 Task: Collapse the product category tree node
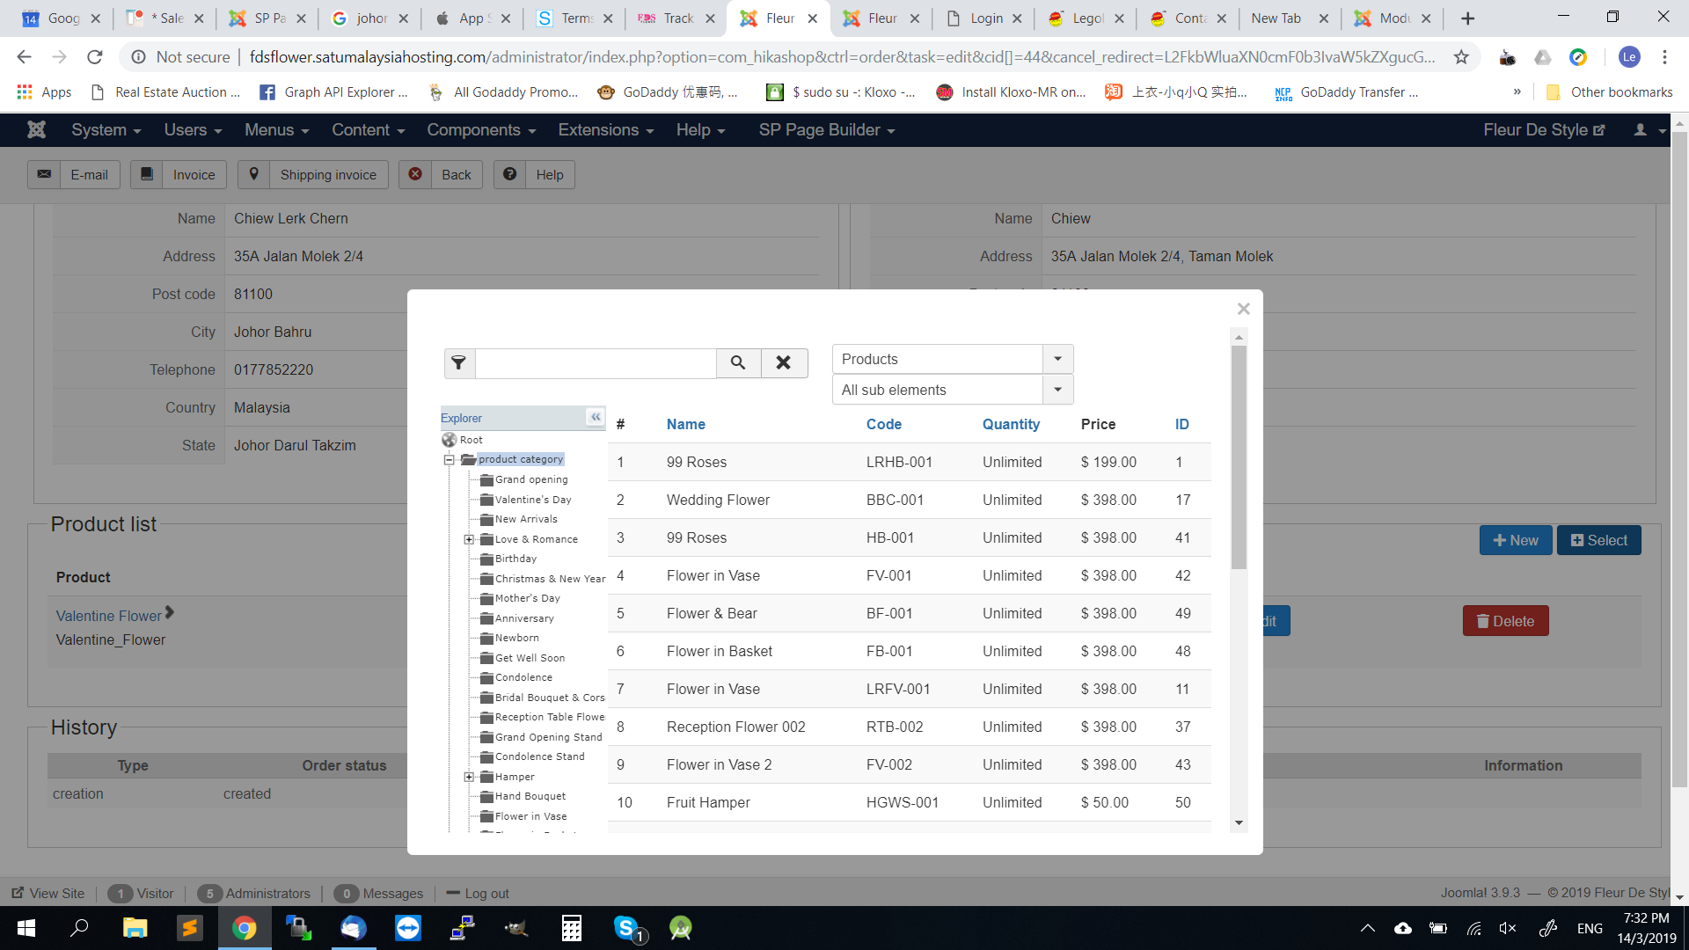pos(450,459)
